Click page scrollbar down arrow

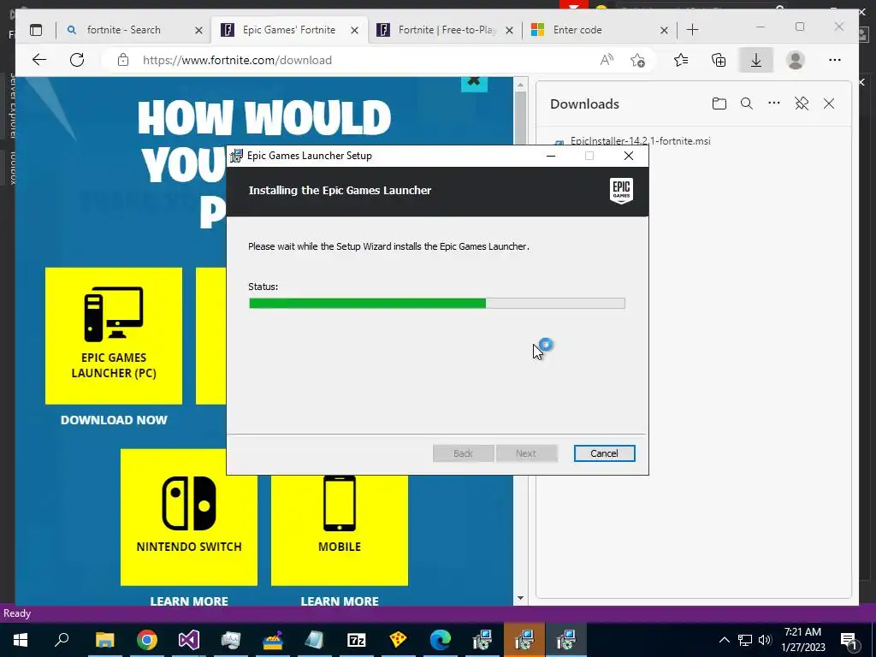520,598
